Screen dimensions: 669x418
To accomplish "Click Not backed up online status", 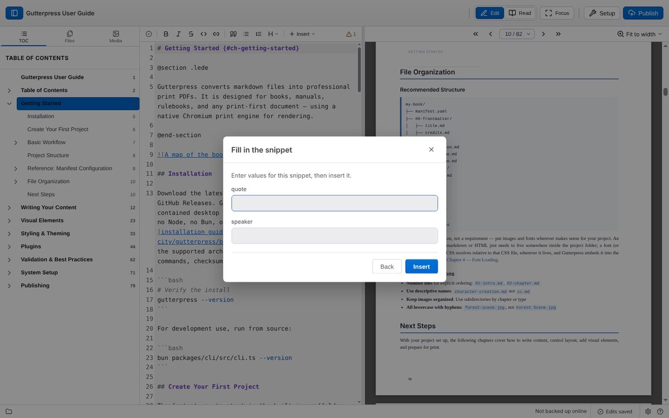I will pyautogui.click(x=561, y=411).
